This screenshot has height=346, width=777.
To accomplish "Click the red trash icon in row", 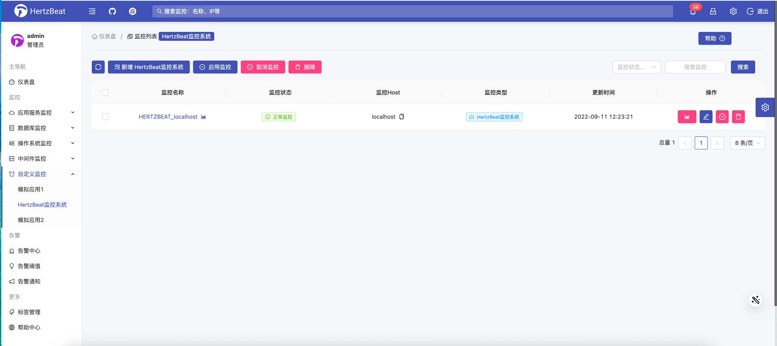I will point(738,117).
